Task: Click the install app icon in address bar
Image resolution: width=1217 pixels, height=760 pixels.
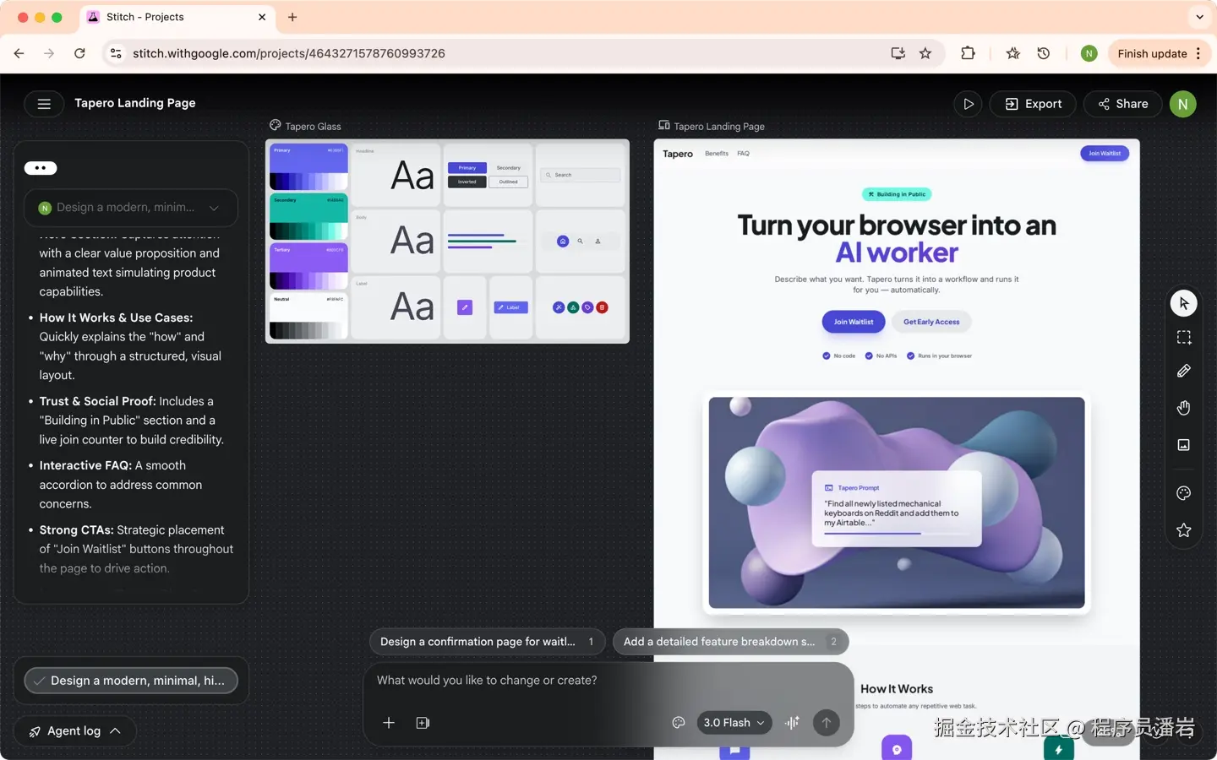Action: point(898,53)
